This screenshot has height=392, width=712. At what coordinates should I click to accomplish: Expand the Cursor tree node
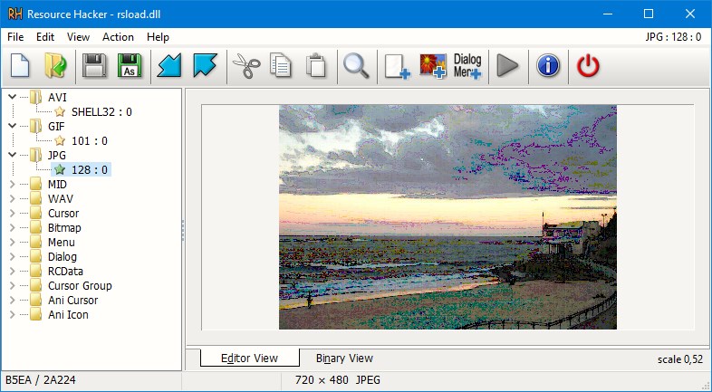tap(13, 214)
